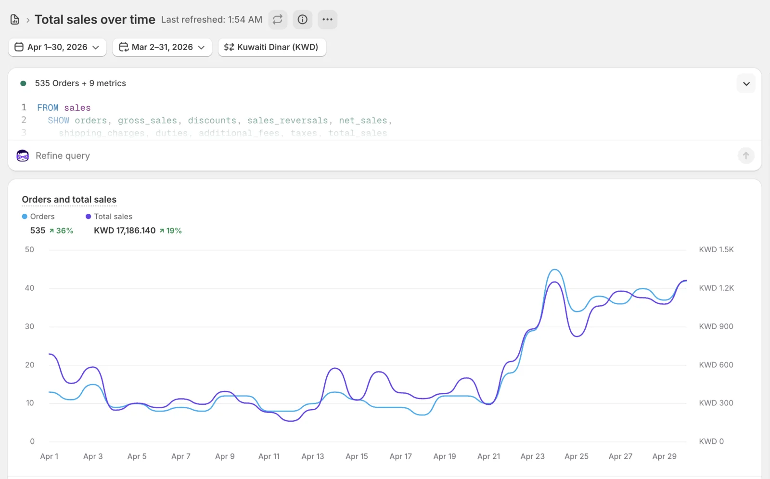Click the FROM sales query line
Screen dimensions: 770x479
[x=64, y=108]
